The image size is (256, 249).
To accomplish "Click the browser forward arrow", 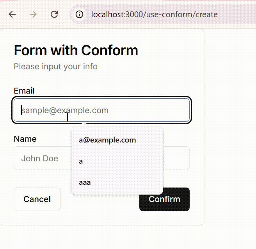I will click(x=33, y=14).
